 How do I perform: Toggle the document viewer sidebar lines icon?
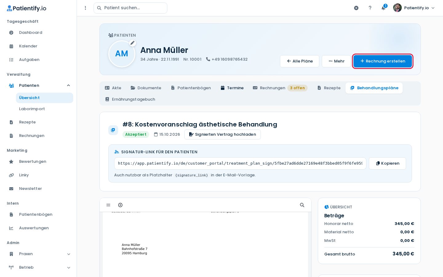point(108,205)
